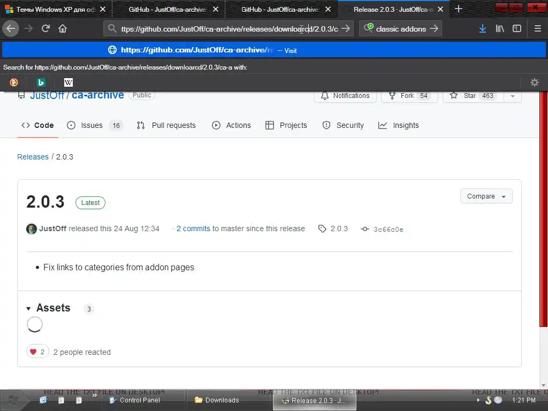This screenshot has height=411, width=548.
Task: Visit the suggested github.com URL row
Action: (x=274, y=50)
